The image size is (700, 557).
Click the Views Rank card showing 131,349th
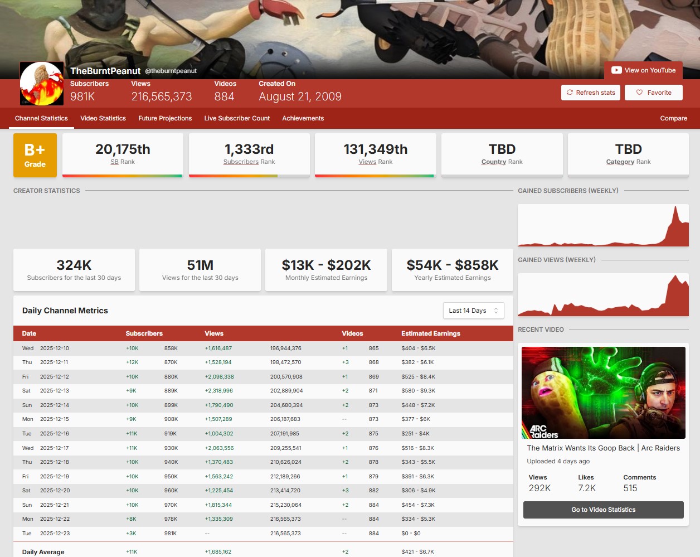pyautogui.click(x=376, y=154)
